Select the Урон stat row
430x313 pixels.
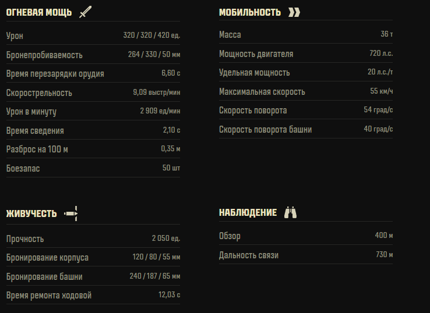93,35
